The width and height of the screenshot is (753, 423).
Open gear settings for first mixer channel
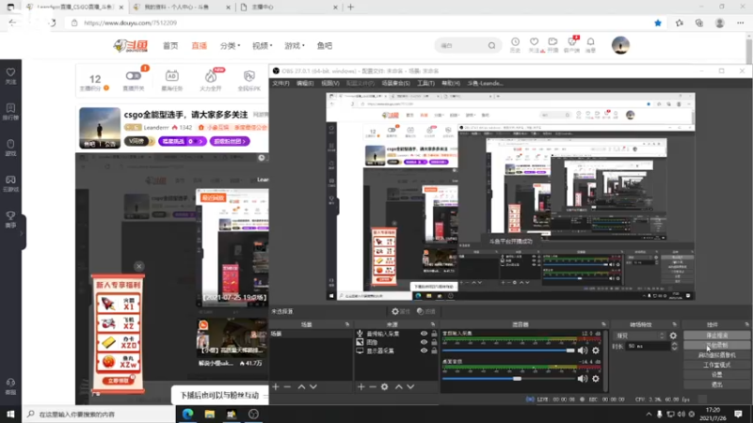click(596, 351)
